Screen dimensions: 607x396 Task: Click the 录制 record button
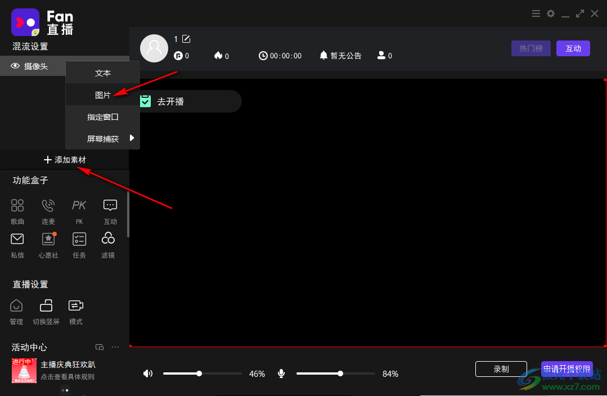[501, 369]
